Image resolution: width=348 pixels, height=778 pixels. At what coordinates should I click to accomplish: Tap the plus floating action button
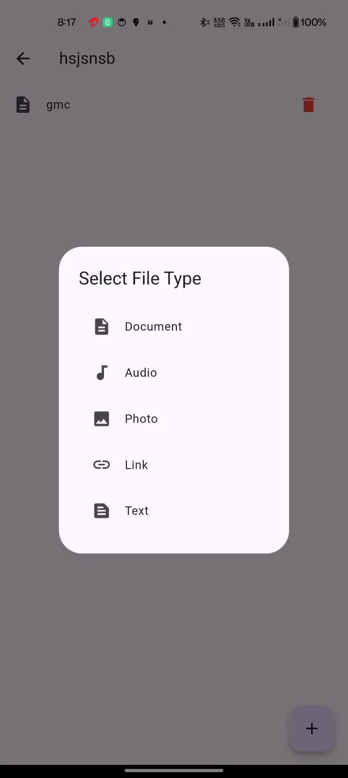pyautogui.click(x=312, y=728)
